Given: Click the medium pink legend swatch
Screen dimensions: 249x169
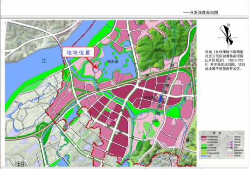Looking at the screenshot, I should click(x=204, y=140).
